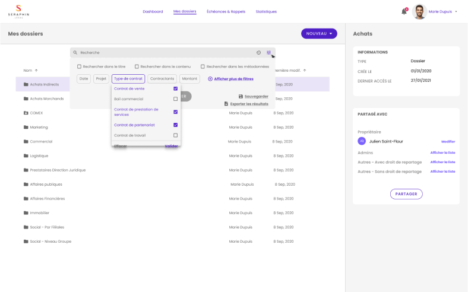Image resolution: width=468 pixels, height=292 pixels.
Task: Expand the Marie Dupuis user menu
Action: [x=456, y=11]
